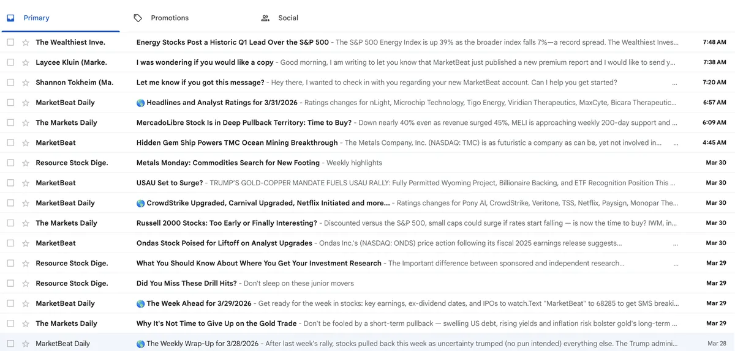
Task: Star the Wealthiest Inve. energy stocks email
Action: pyautogui.click(x=26, y=43)
